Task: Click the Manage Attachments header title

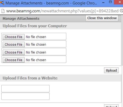Action: (x=21, y=19)
